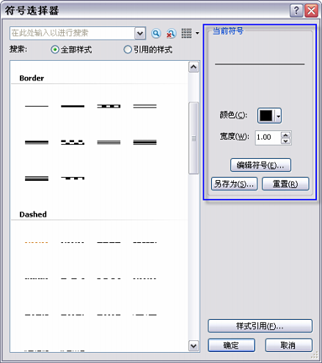Viewport: 322px width, 363px height.
Task: Click the 编辑符号 button
Action: 260,165
